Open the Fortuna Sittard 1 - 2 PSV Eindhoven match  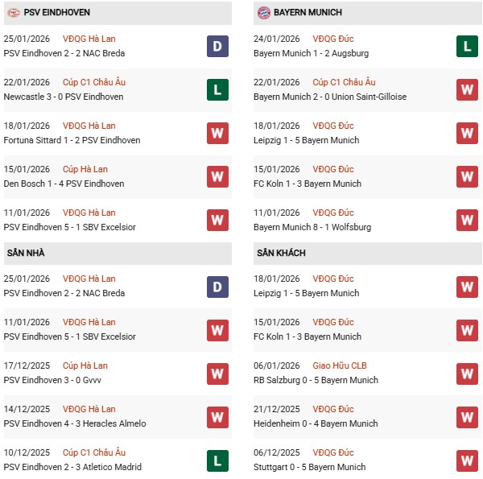(x=72, y=140)
